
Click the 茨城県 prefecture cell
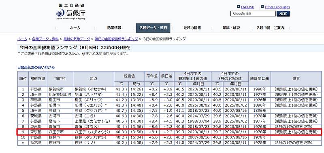(38, 116)
